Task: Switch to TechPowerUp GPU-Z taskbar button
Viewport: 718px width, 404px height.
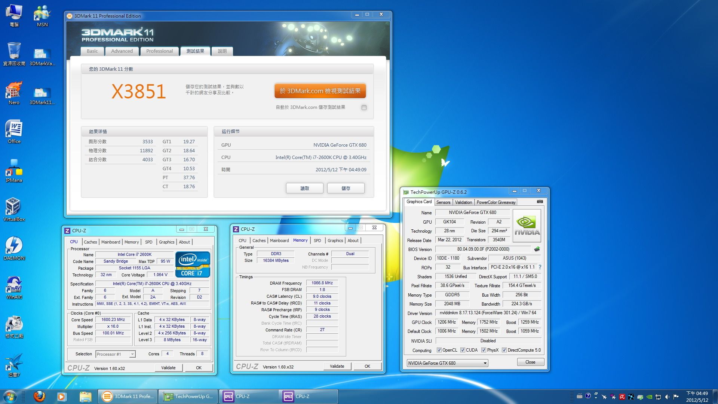Action: pos(188,396)
